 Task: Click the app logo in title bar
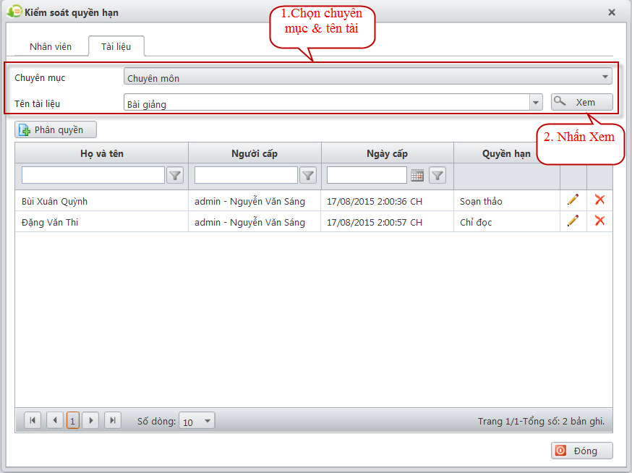tap(14, 12)
